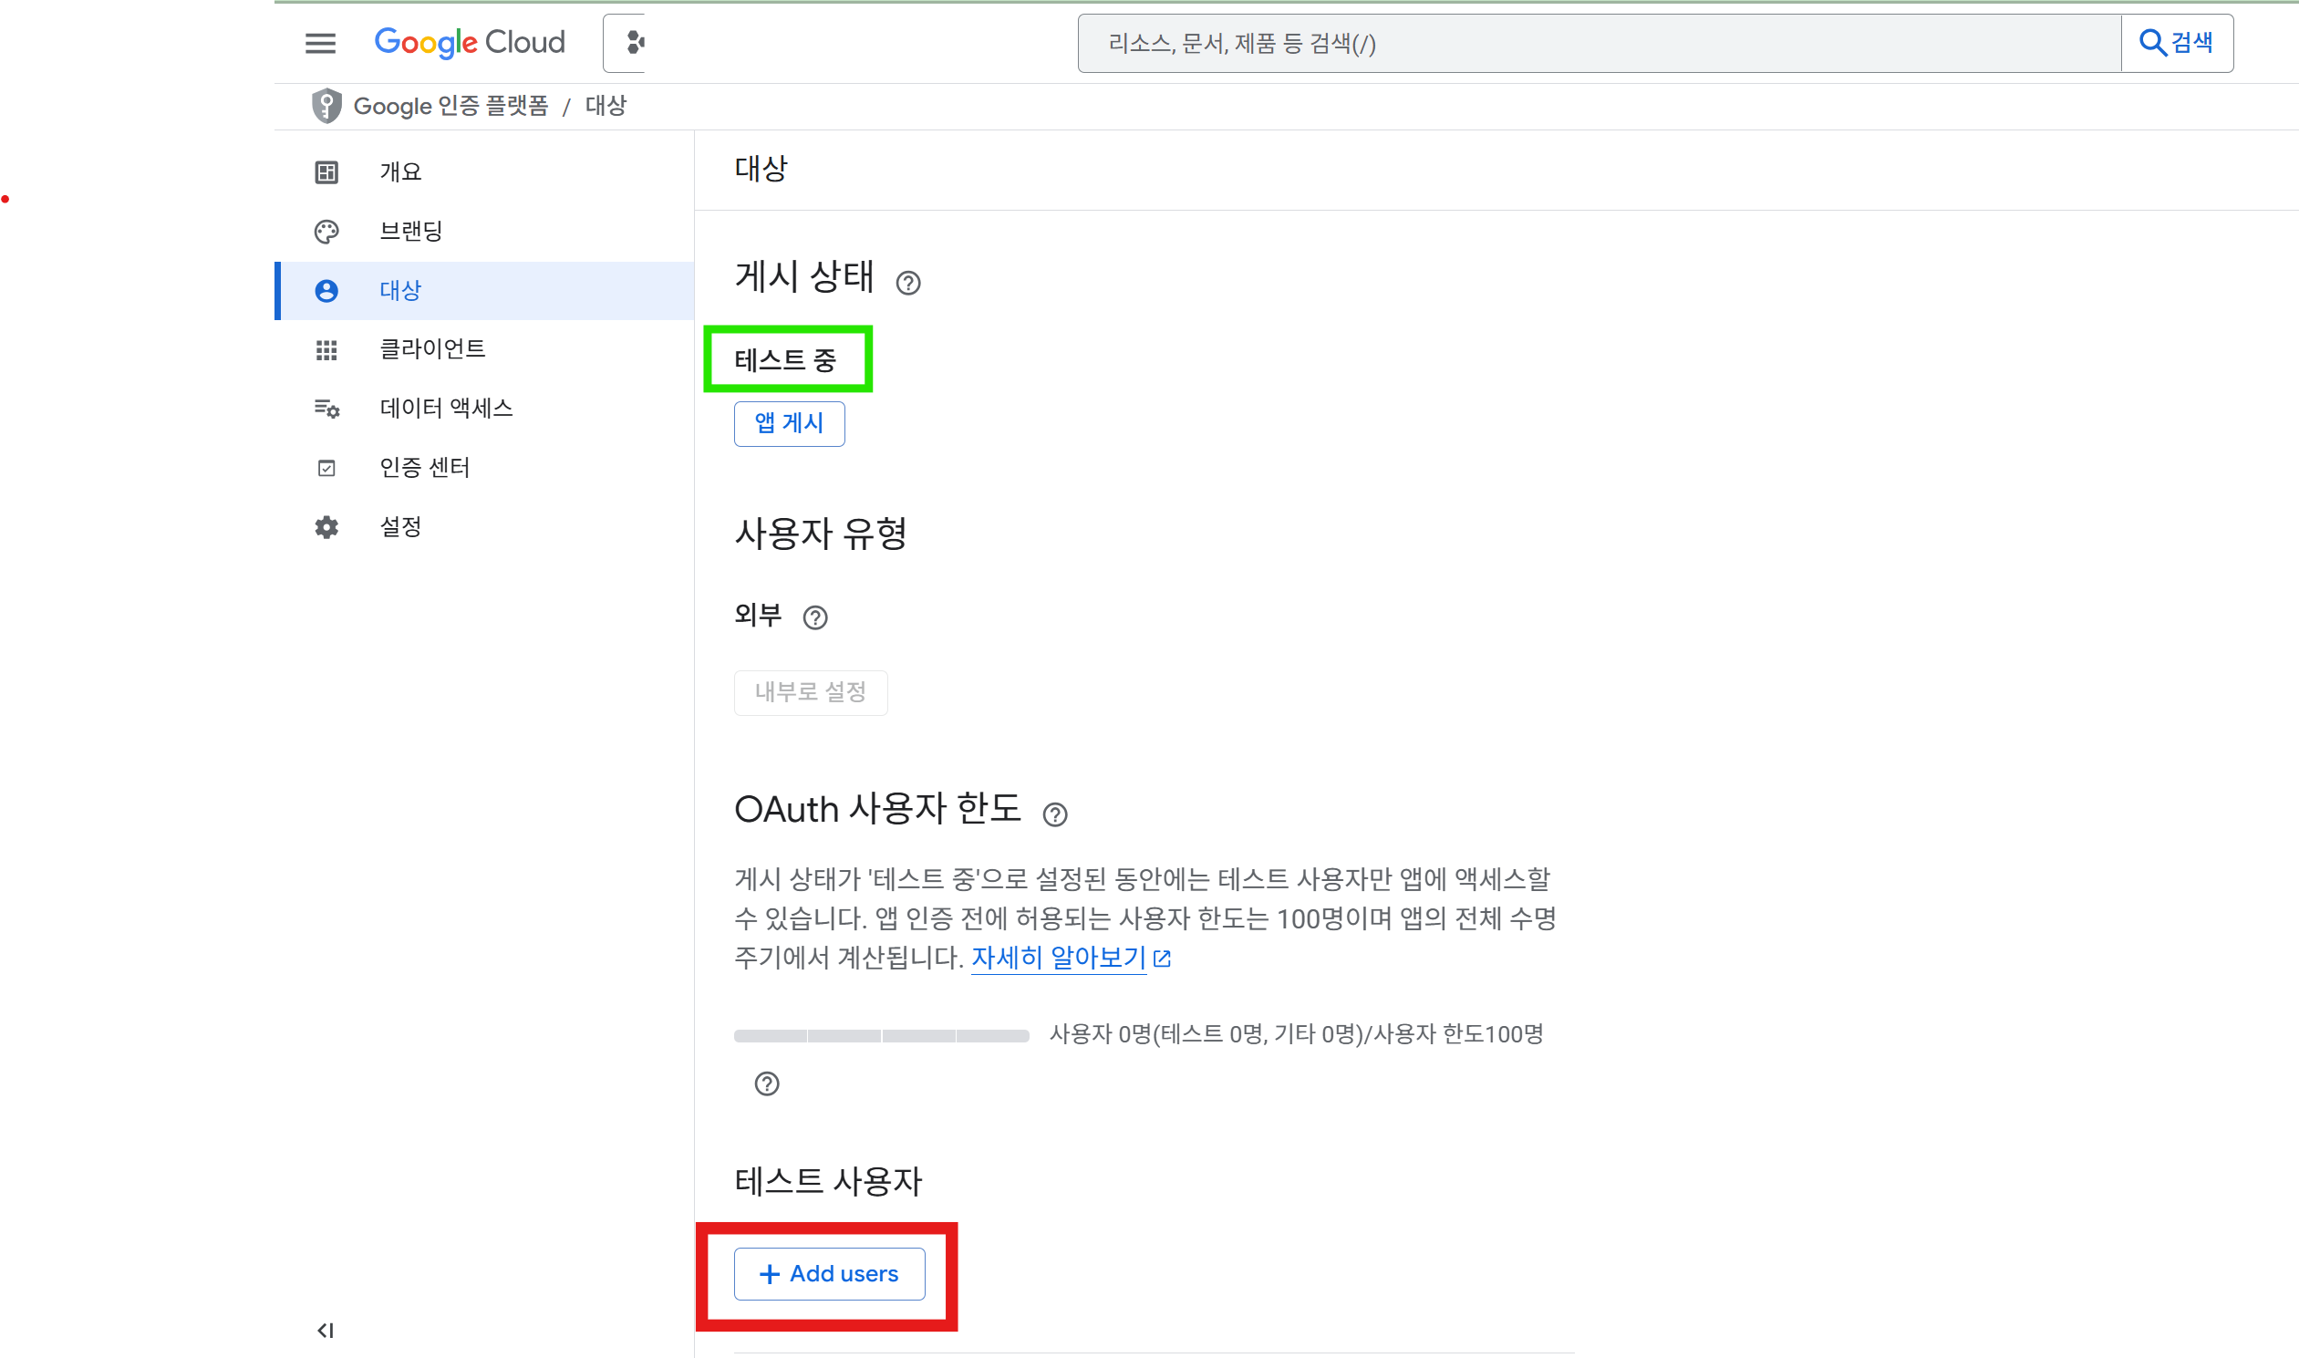Viewport: 2299px width, 1358px height.
Task: Select 브랜딩 in the sidebar
Action: pyautogui.click(x=410, y=232)
